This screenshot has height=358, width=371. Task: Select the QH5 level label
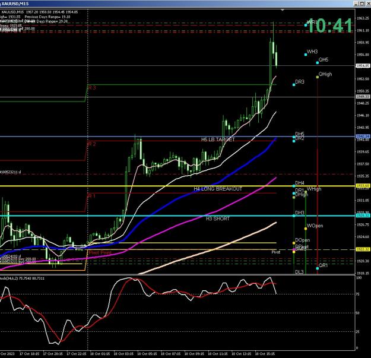pyautogui.click(x=323, y=60)
